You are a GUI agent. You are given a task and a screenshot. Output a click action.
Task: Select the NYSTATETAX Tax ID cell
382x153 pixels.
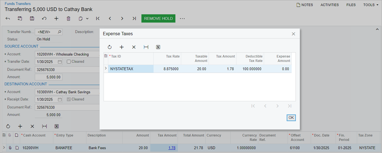coord(130,69)
